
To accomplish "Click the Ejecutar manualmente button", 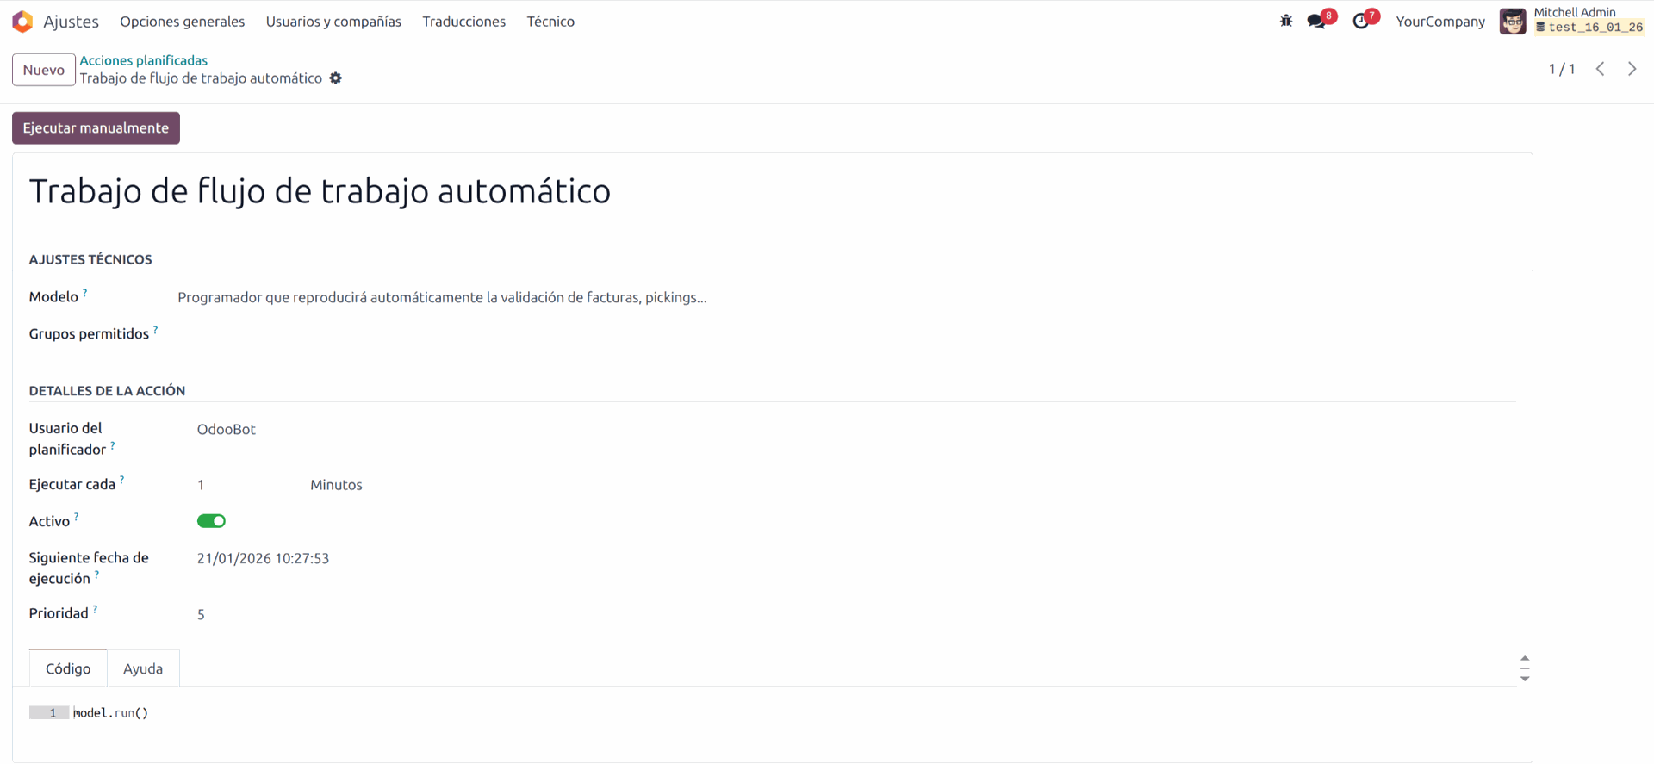I will tap(96, 128).
